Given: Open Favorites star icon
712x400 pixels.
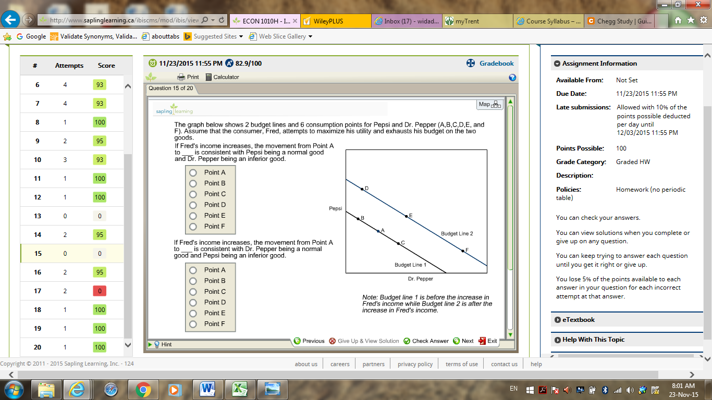Looking at the screenshot, I should point(691,20).
